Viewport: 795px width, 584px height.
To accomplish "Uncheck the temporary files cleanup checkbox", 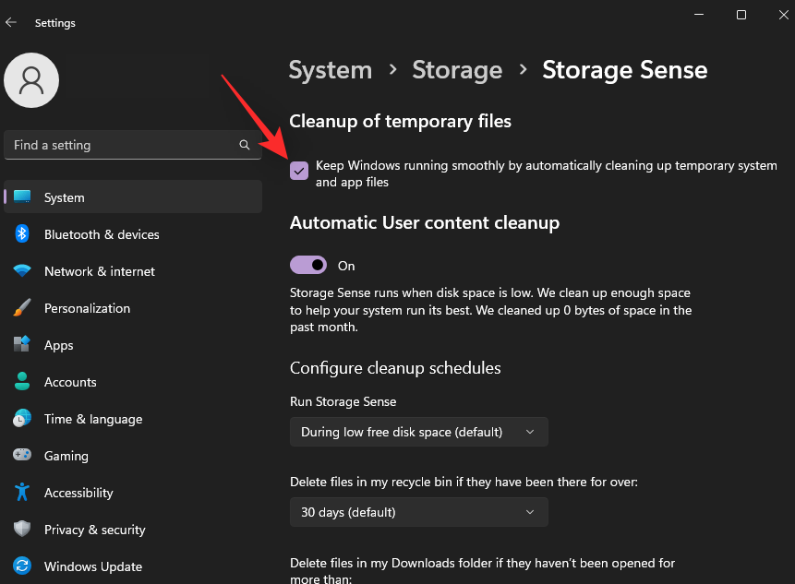I will (x=299, y=171).
